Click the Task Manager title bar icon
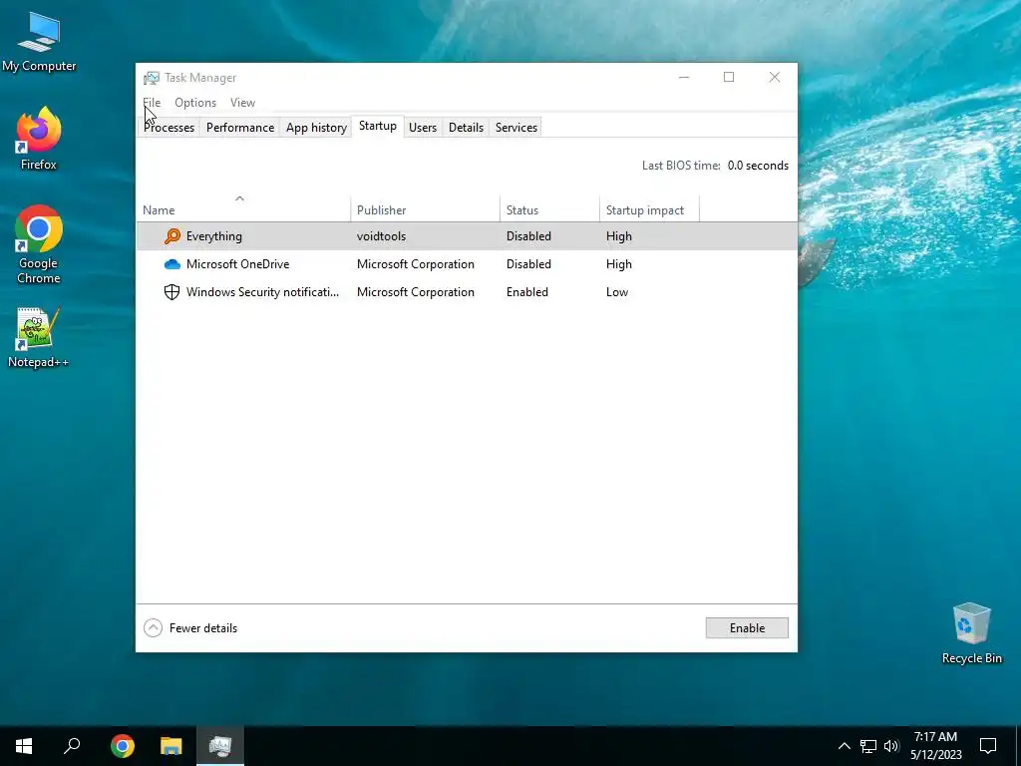Viewport: 1021px width, 766px height. [x=152, y=78]
